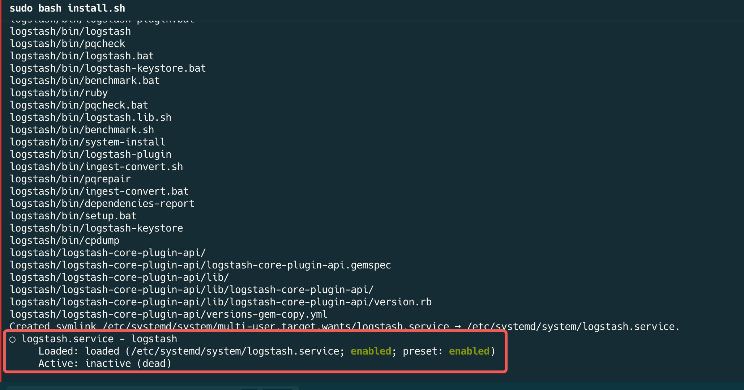Screen dimensions: 744x390
Task: Select the logstash/bin/logstash-keystore.bat line
Action: 108,68
